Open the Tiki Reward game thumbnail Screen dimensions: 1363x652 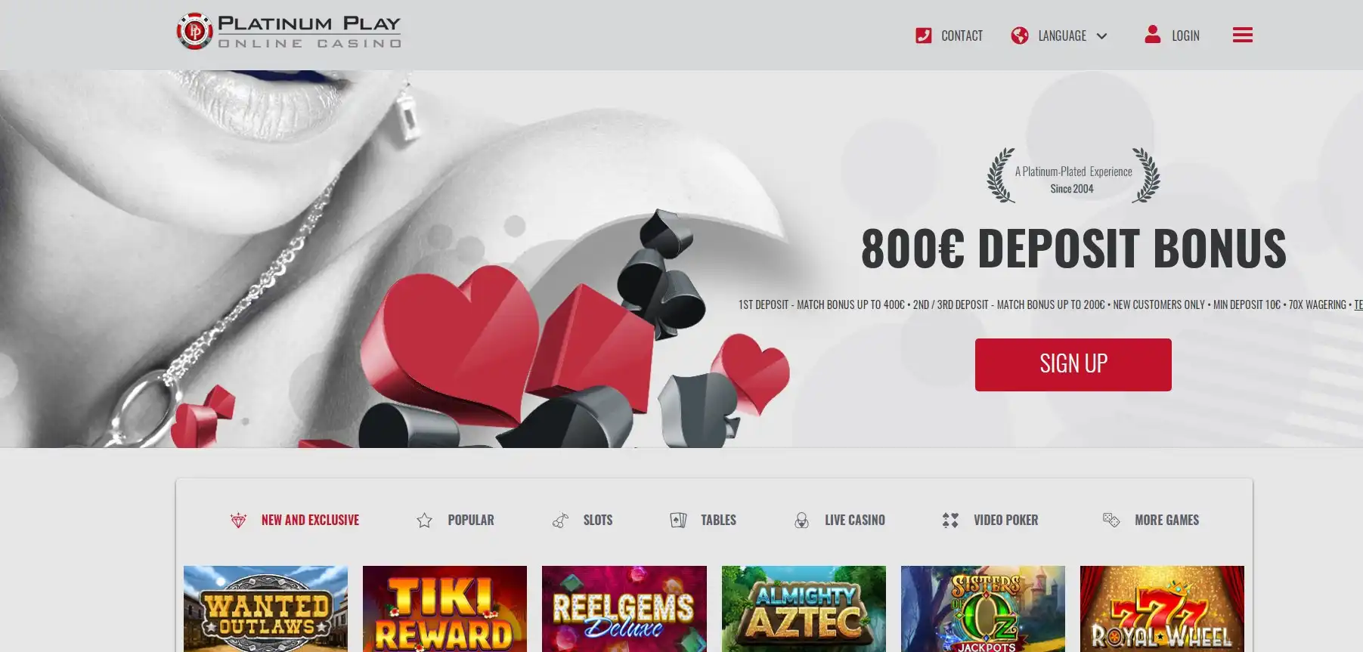click(x=445, y=609)
